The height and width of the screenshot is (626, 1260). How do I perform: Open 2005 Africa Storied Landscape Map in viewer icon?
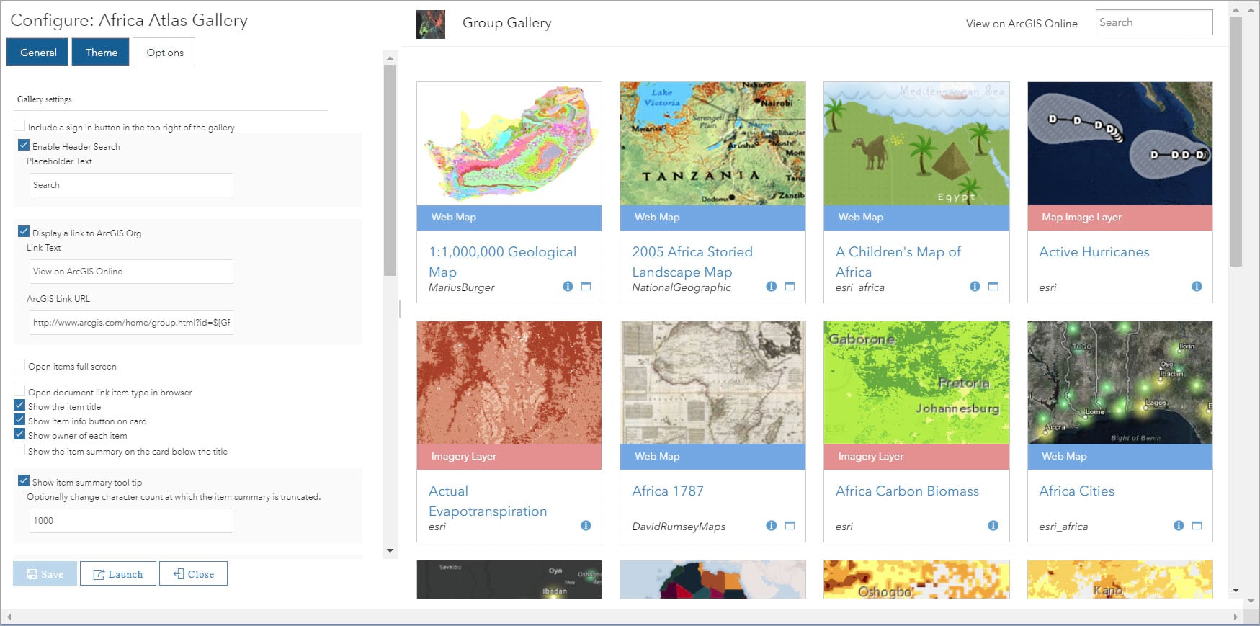click(x=790, y=287)
